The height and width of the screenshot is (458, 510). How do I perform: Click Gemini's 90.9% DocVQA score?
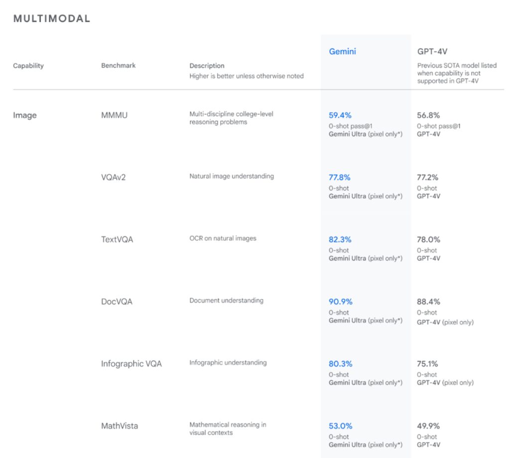pyautogui.click(x=340, y=302)
